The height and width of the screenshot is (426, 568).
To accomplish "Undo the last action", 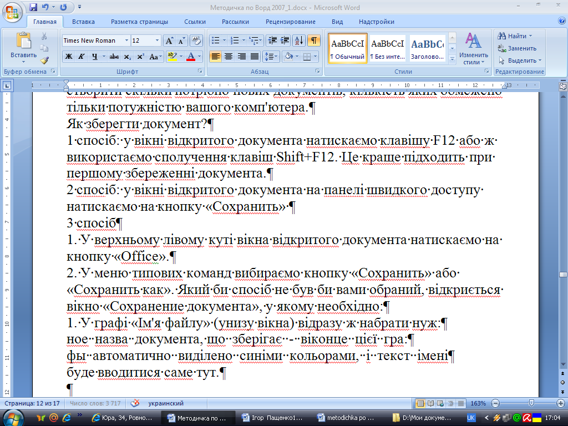I will click(45, 7).
